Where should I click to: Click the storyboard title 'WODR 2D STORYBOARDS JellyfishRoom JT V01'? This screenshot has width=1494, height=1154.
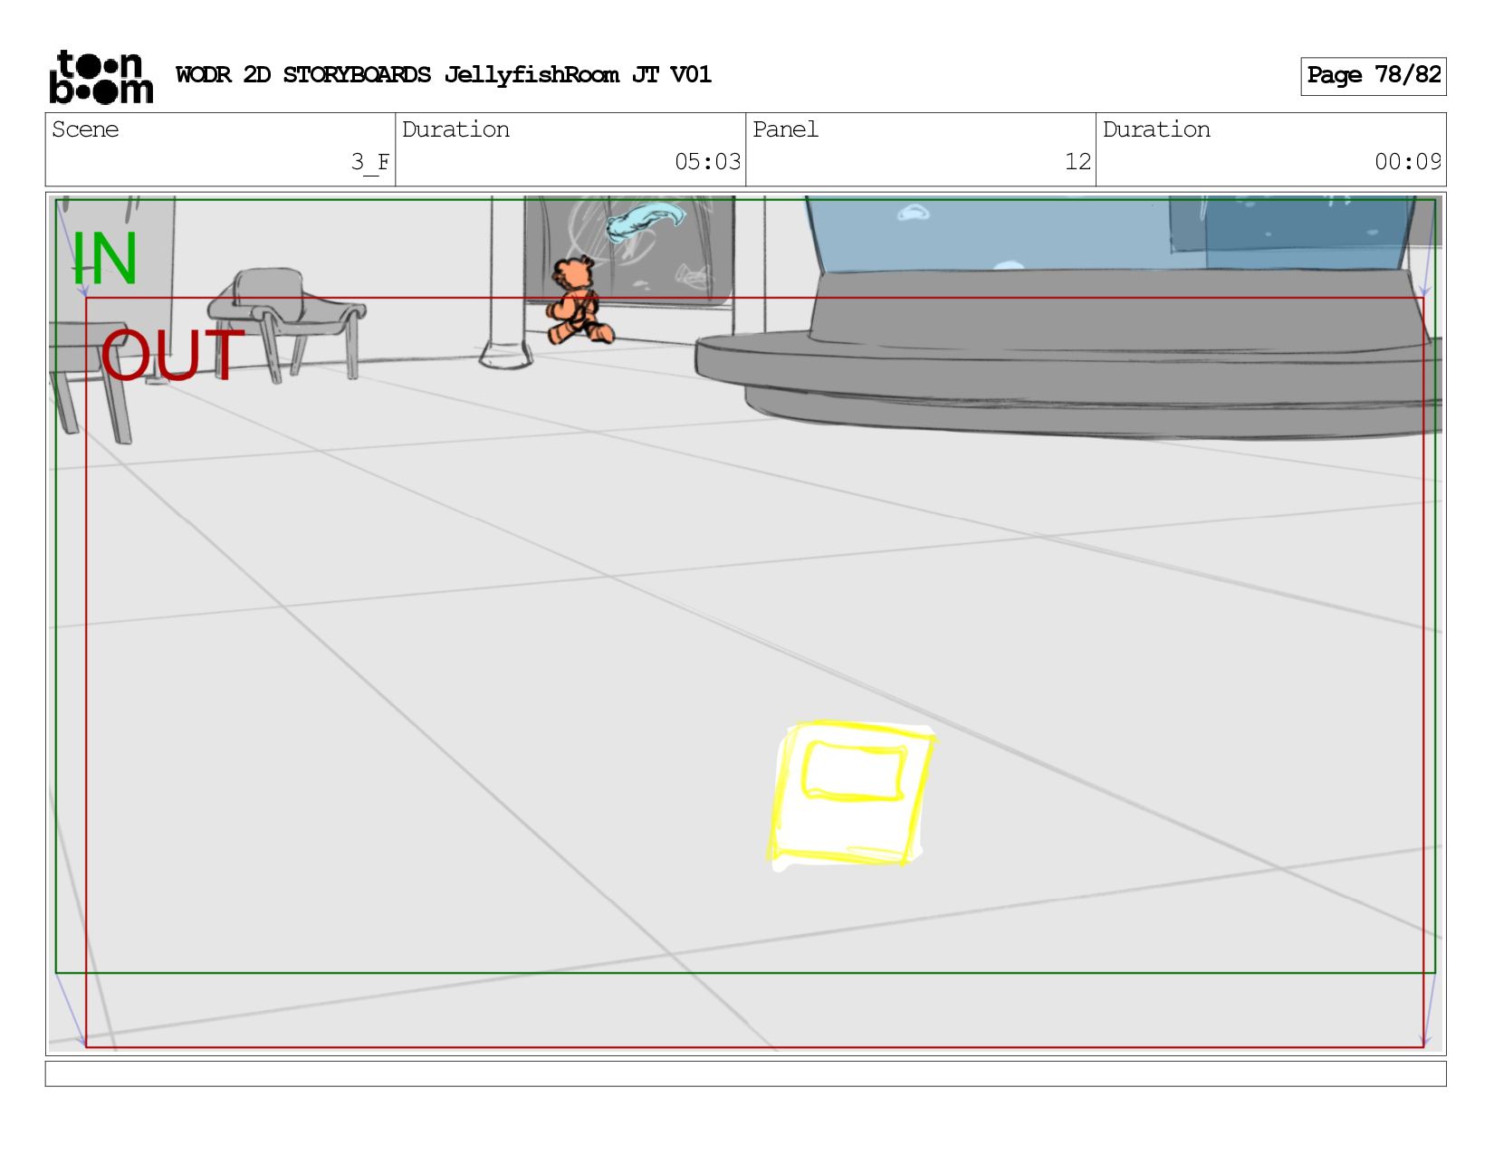tap(444, 75)
